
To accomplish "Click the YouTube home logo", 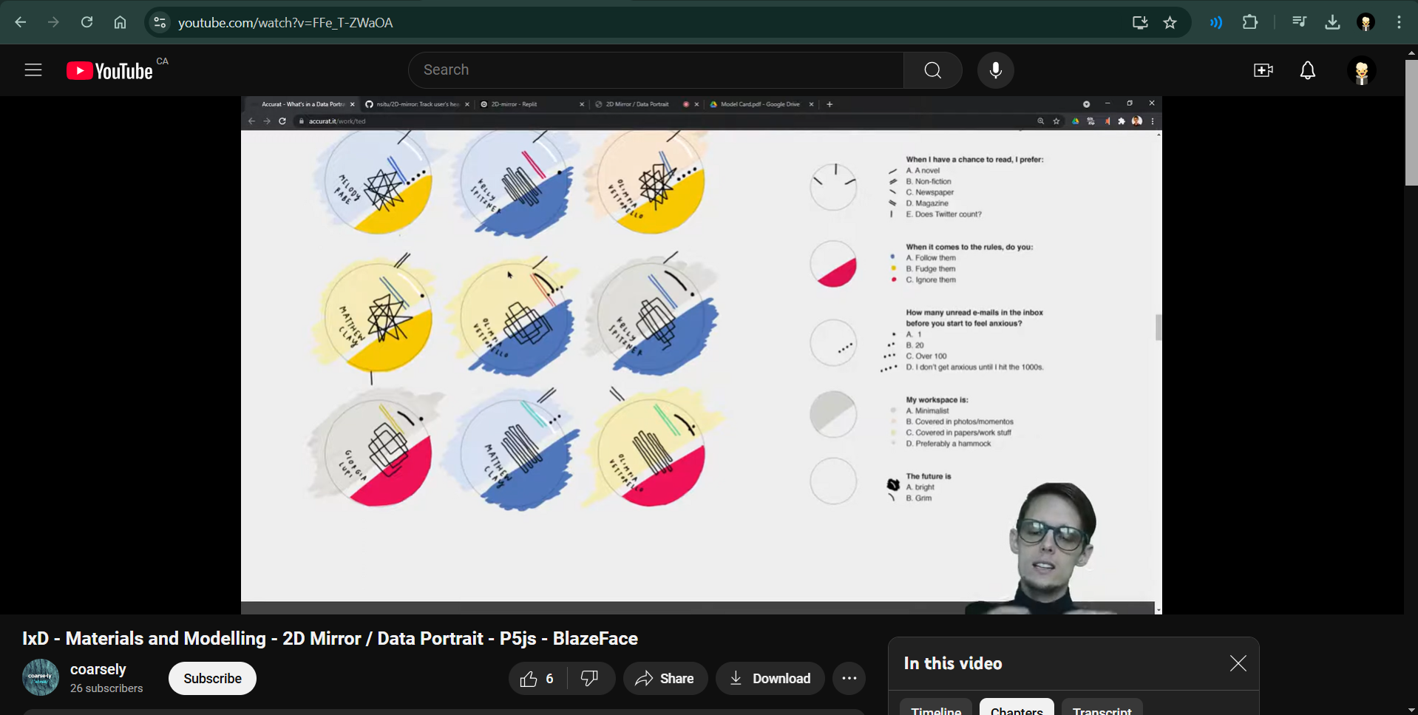I will (109, 71).
